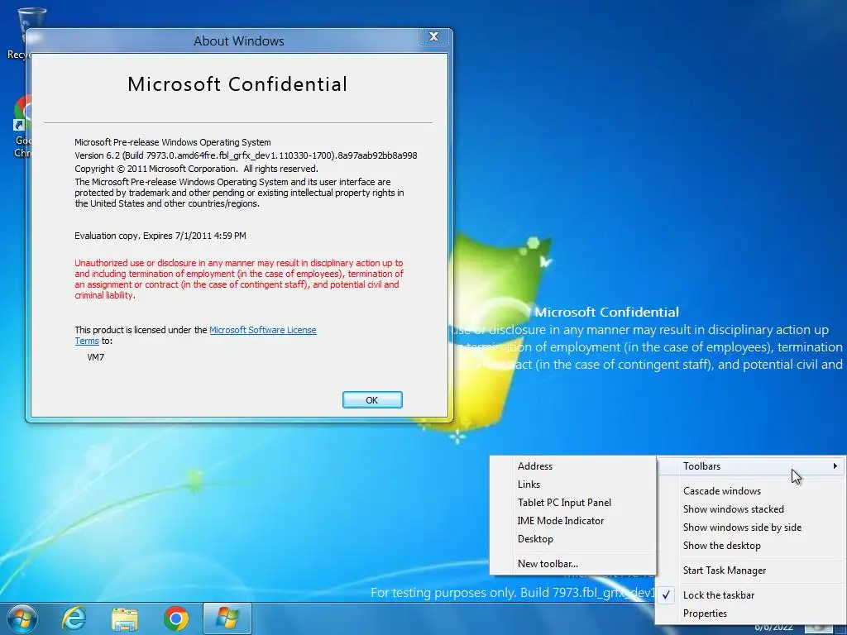Image resolution: width=847 pixels, height=635 pixels.
Task: Enable Tablet PC Input Panel toolbar
Action: tap(572, 503)
